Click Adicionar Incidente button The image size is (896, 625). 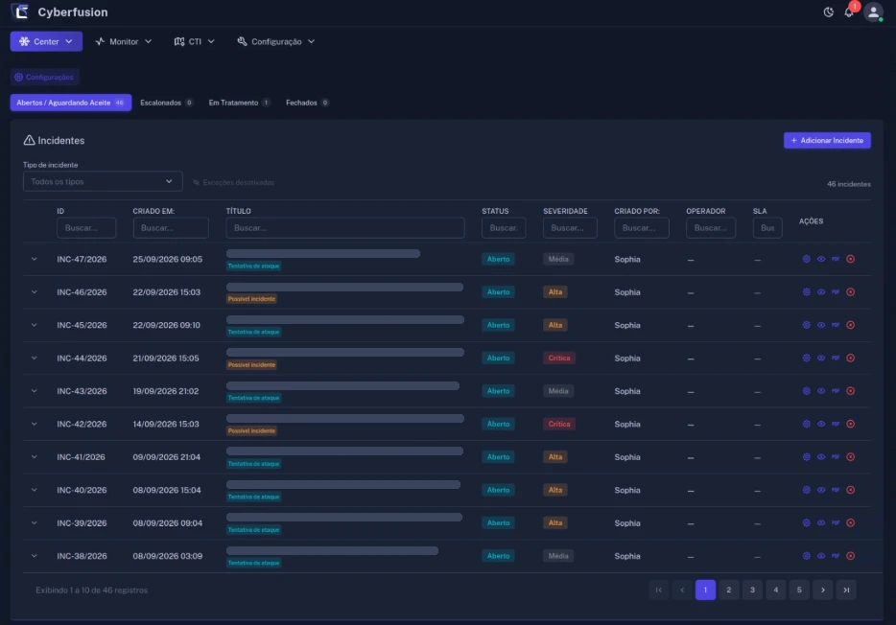click(827, 140)
